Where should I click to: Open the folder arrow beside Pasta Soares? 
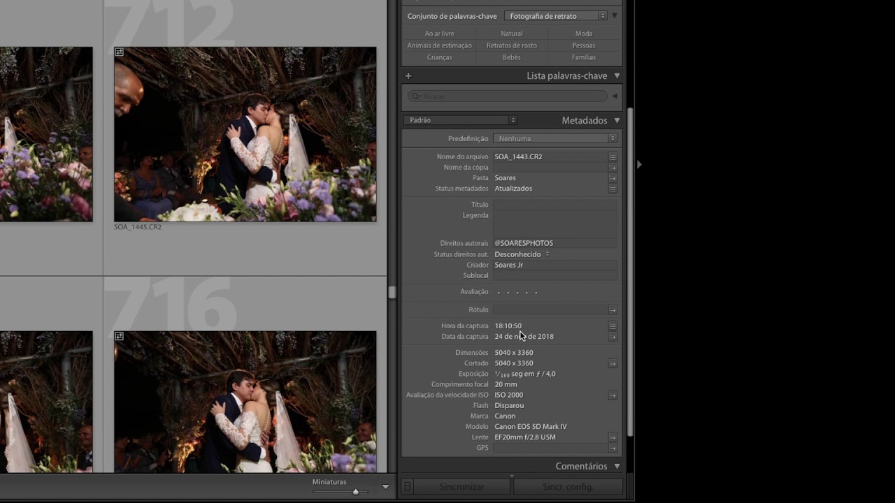point(613,178)
